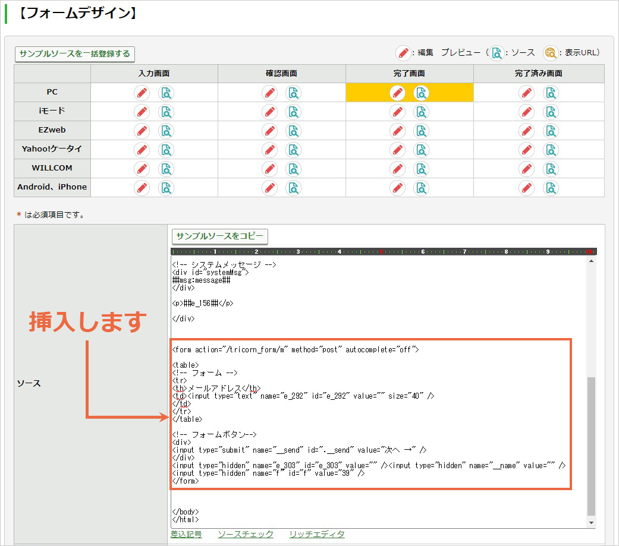Edit the Android、iPhone 完了画面 design
The height and width of the screenshot is (546, 619).
398,188
